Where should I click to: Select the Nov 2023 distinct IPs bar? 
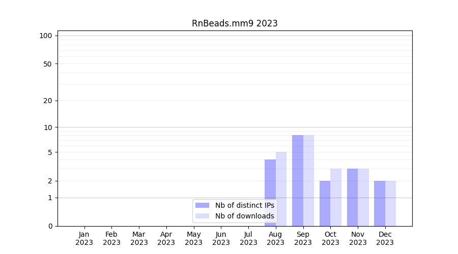tap(352, 197)
